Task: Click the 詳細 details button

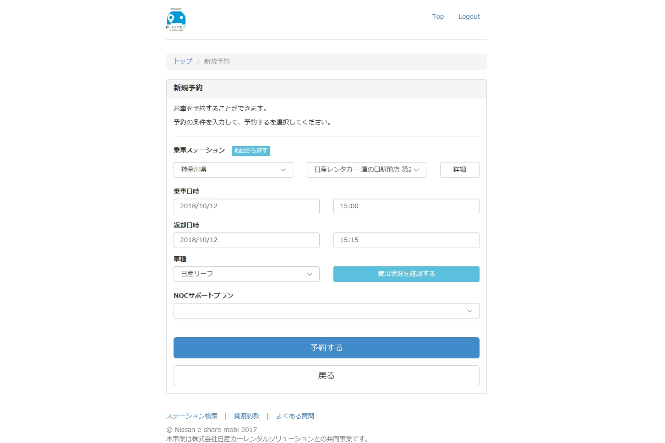Action: (459, 170)
